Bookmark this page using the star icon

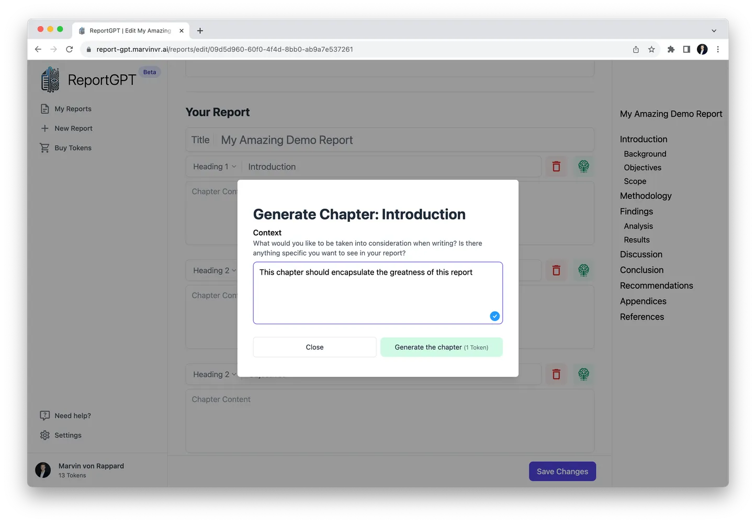pos(651,49)
